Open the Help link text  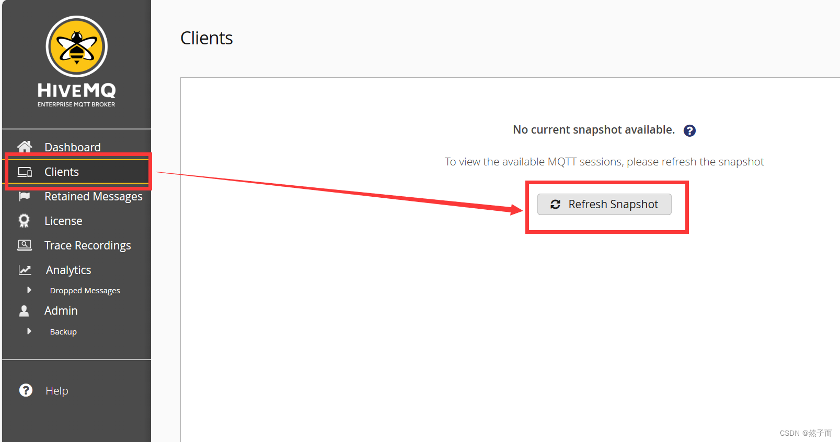(x=57, y=391)
